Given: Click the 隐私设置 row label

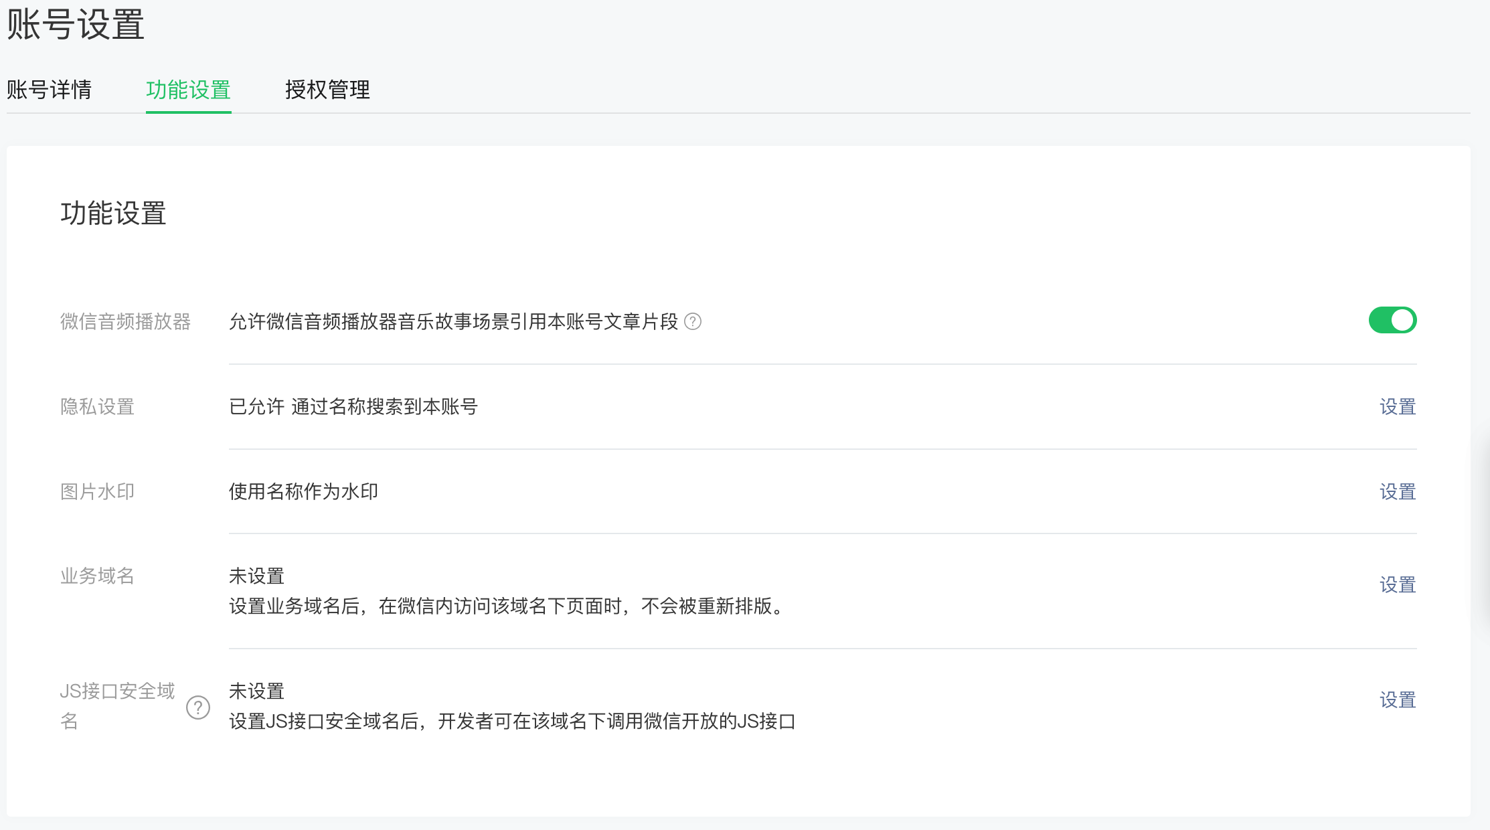Looking at the screenshot, I should 97,407.
